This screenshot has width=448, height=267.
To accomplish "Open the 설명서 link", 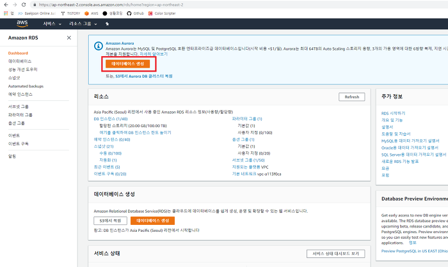I will point(387,127).
